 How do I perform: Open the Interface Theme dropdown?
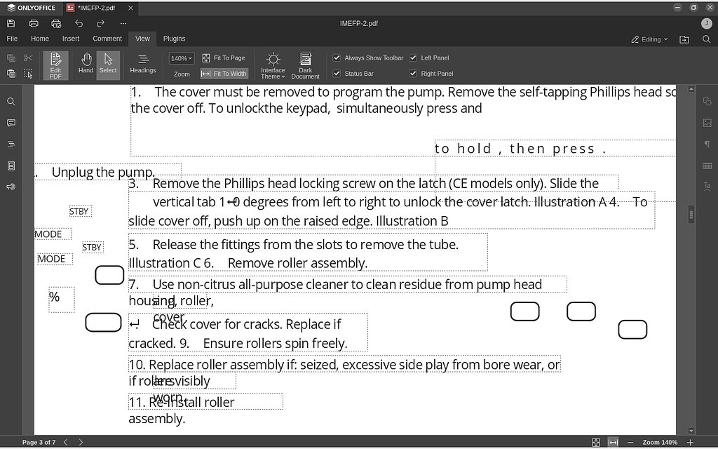(273, 65)
